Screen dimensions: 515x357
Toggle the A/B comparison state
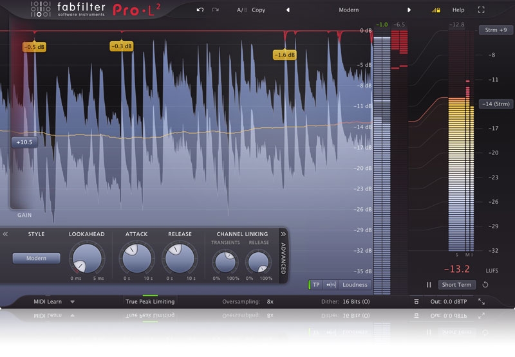[x=241, y=10]
